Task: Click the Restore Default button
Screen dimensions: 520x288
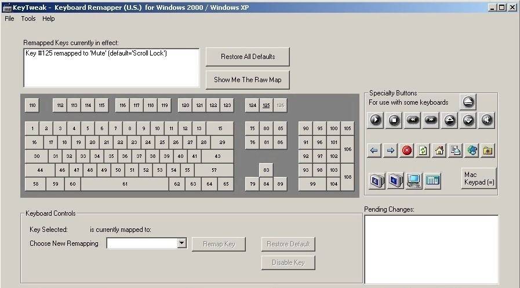Action: point(288,244)
